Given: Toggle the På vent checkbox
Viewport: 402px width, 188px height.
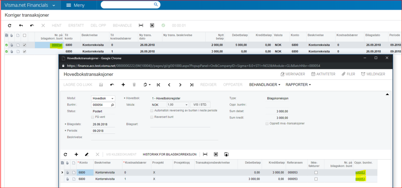Looking at the screenshot, I should [x=93, y=117].
